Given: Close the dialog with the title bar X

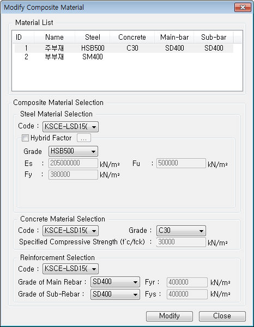Looking at the screenshot, I should coord(243,8).
